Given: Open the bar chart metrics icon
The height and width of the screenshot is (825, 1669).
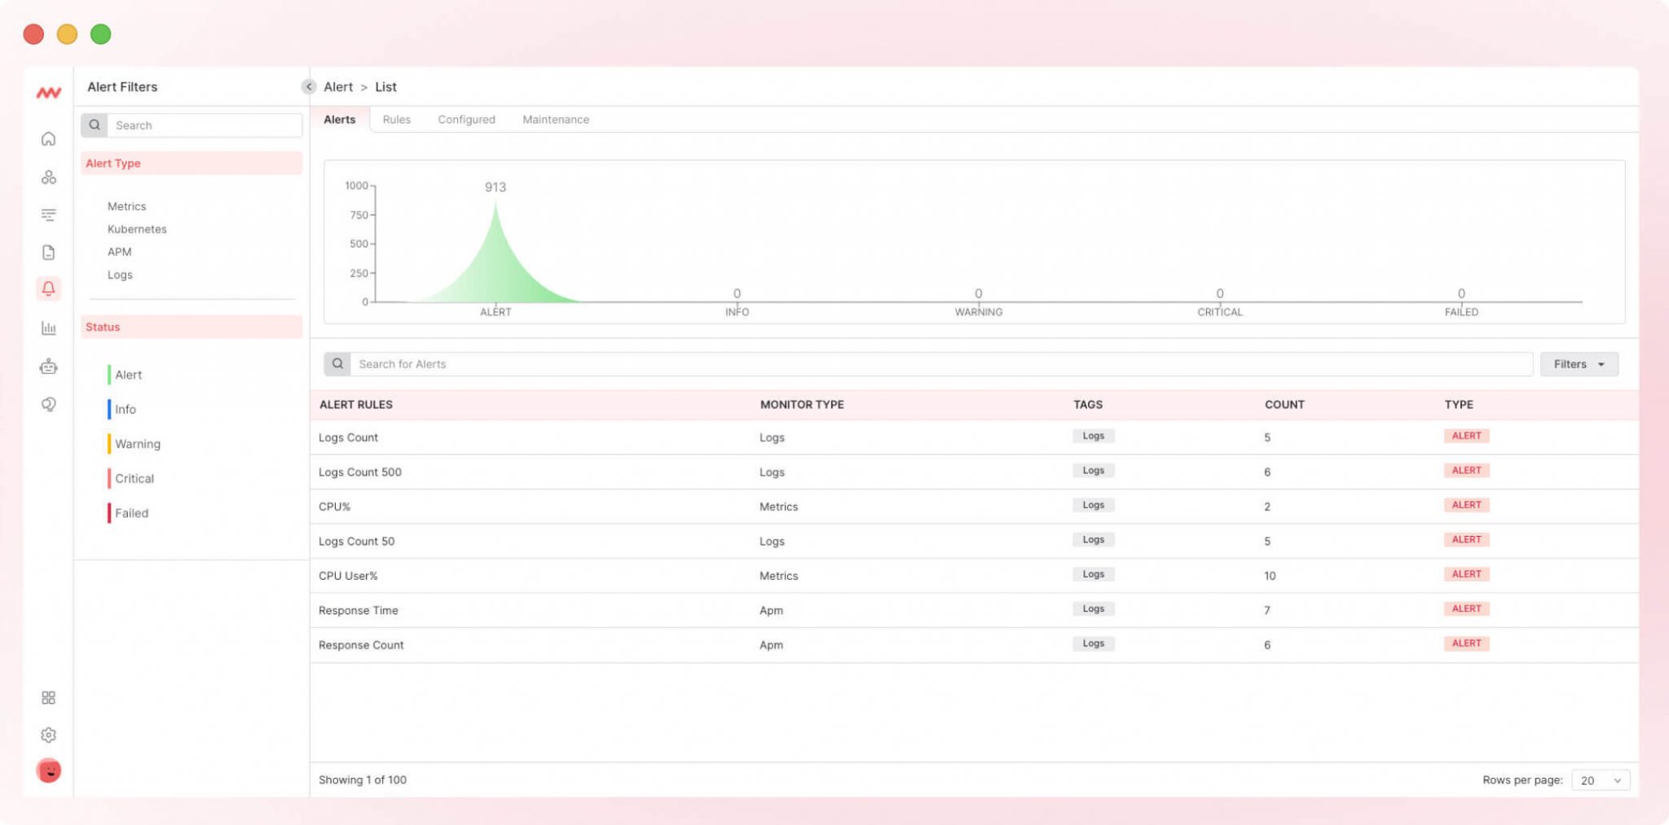Looking at the screenshot, I should pos(49,328).
